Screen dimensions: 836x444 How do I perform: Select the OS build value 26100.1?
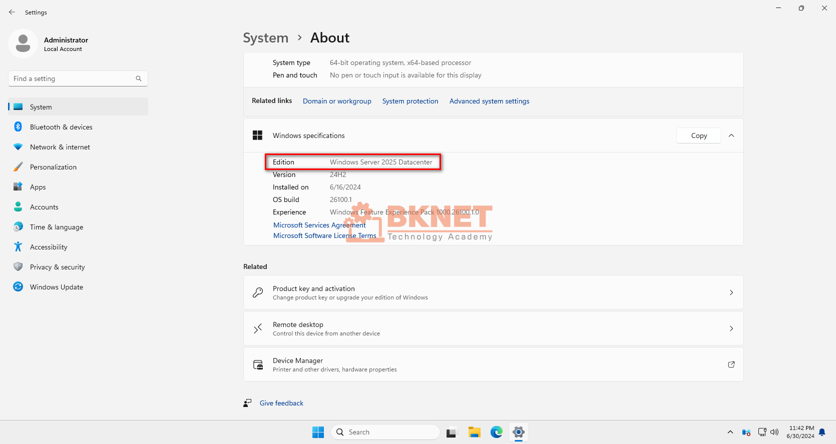tap(341, 199)
